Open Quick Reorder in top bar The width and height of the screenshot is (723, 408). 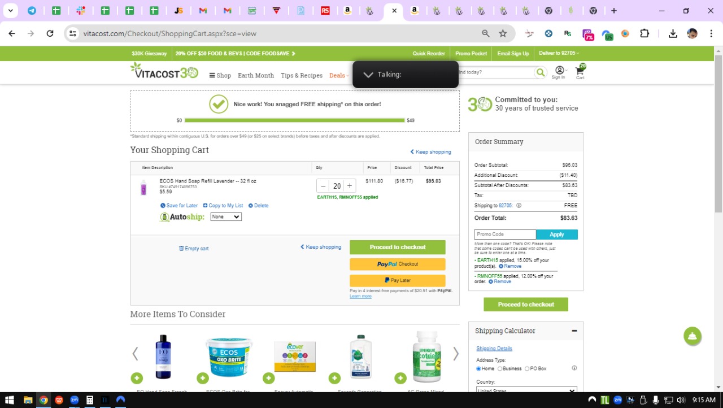pyautogui.click(x=429, y=54)
